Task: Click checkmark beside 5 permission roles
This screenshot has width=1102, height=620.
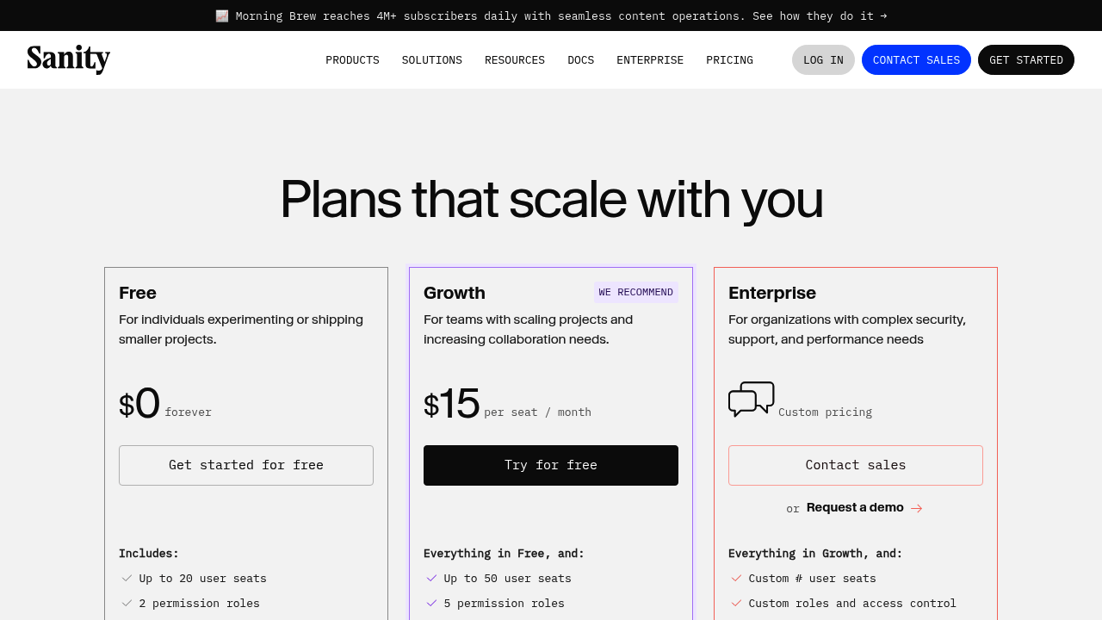Action: pos(432,604)
